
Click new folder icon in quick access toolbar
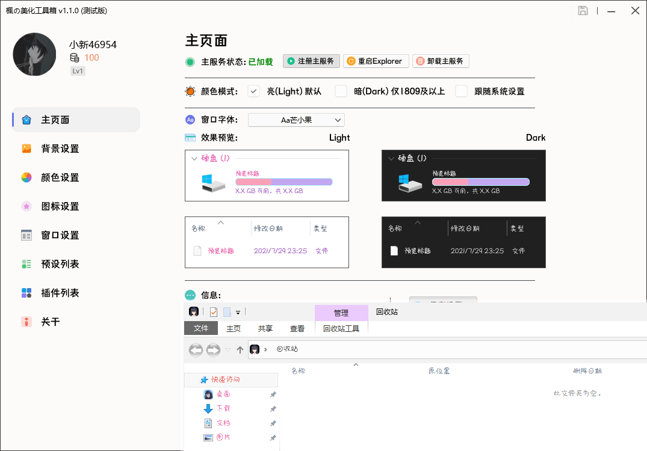(x=227, y=312)
